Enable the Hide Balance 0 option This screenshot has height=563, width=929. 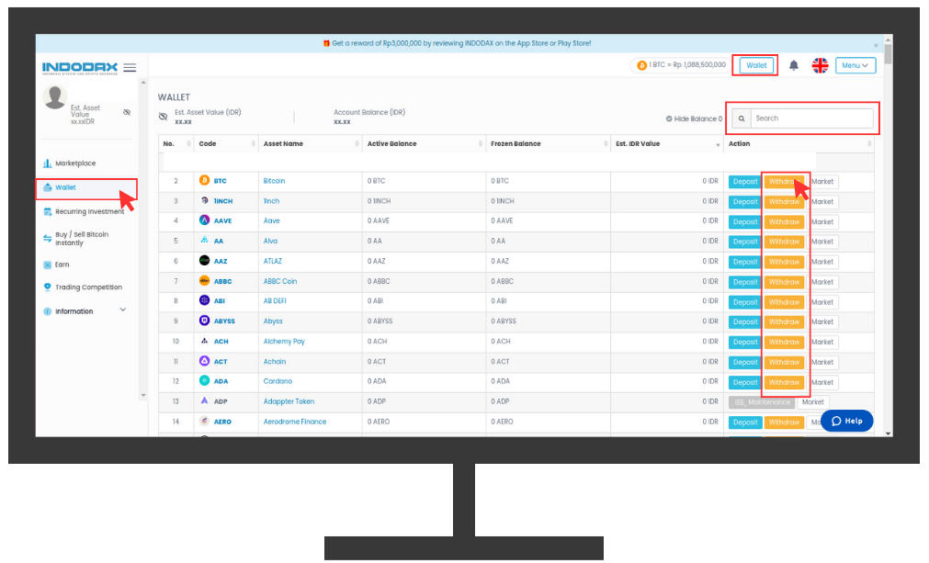pyautogui.click(x=694, y=118)
